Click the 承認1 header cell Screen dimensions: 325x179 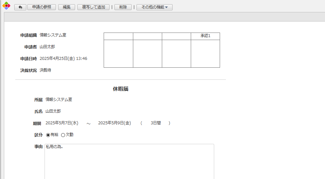(x=205, y=36)
